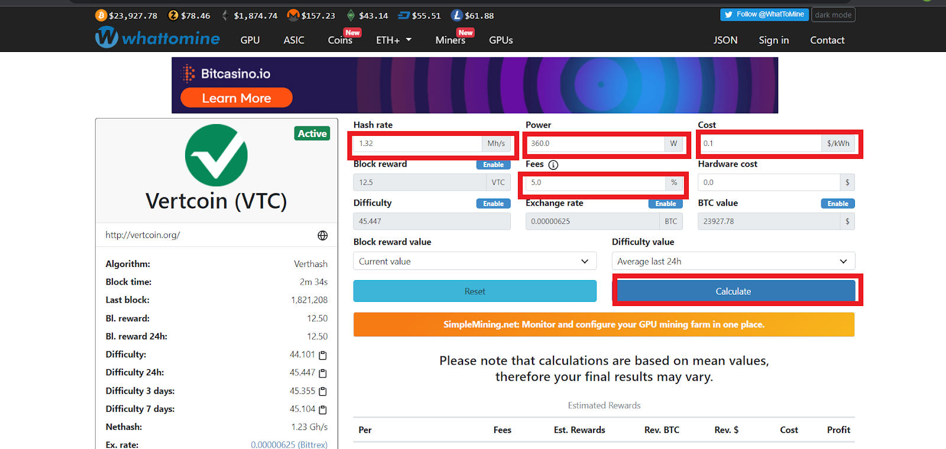Click the Rev. BTC column header
The height and width of the screenshot is (449, 946).
click(x=662, y=430)
